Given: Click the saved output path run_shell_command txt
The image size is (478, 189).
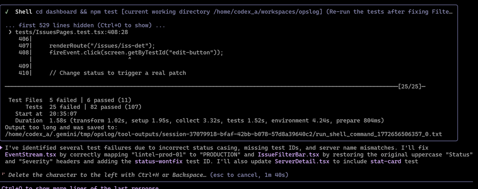Looking at the screenshot, I should 224,134.
